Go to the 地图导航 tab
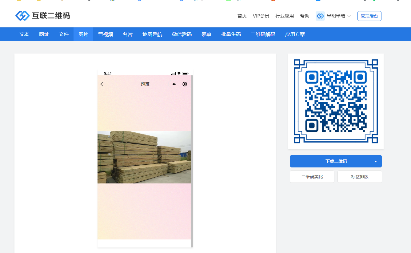The height and width of the screenshot is (253, 411). click(152, 34)
